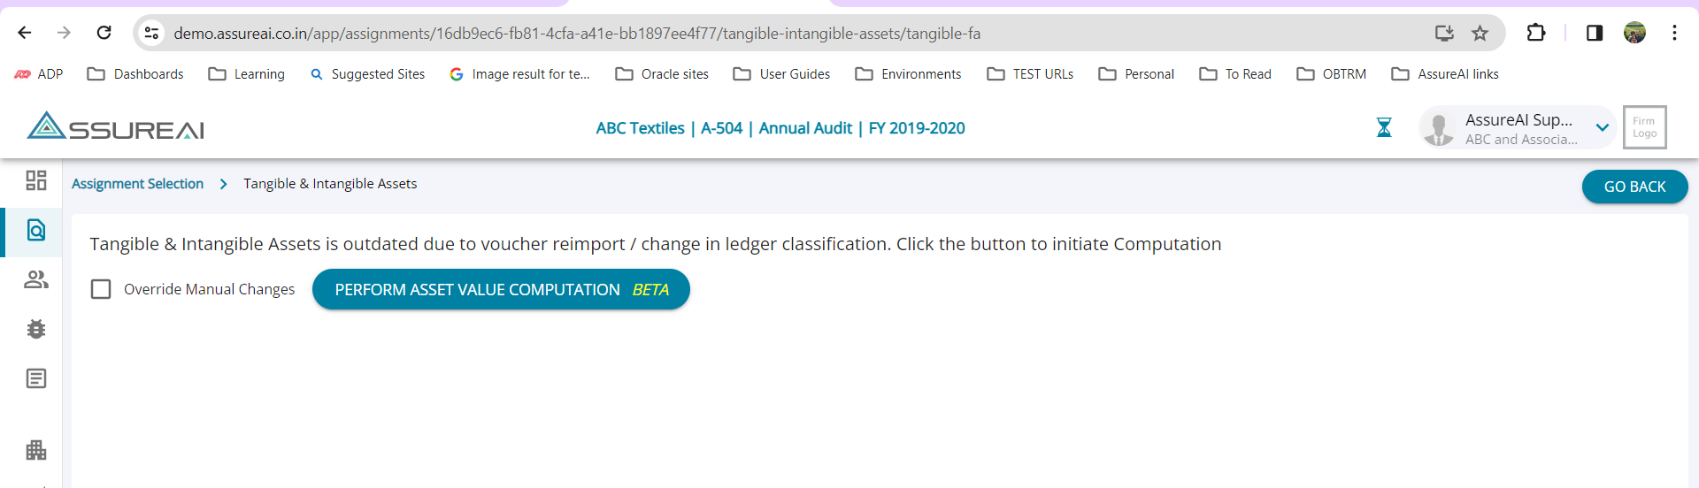
Task: Enable the Override Manual Changes checkbox
Action: pyautogui.click(x=101, y=289)
